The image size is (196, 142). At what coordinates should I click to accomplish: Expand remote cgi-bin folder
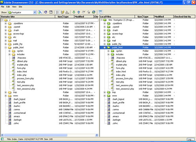pyautogui.click(x=9, y=51)
